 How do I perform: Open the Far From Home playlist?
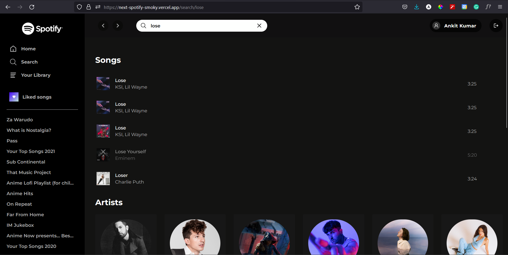tap(25, 215)
